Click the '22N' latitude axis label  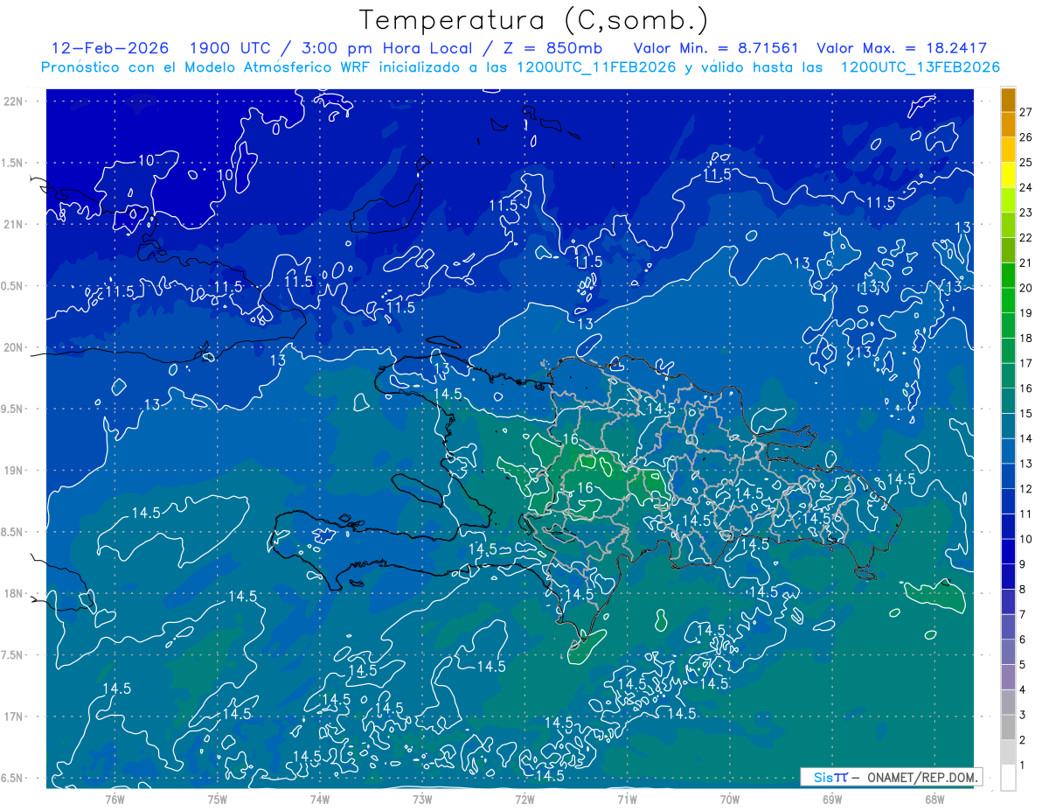[x=13, y=101]
